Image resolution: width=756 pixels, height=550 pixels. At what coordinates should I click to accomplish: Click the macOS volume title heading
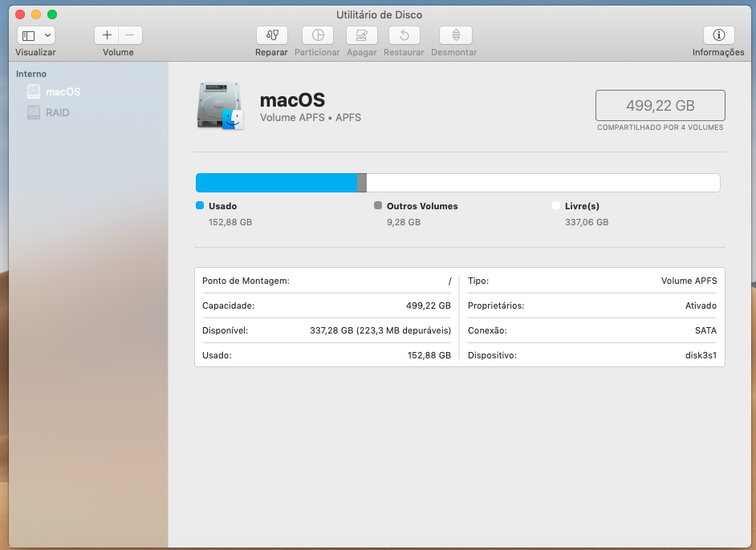292,100
